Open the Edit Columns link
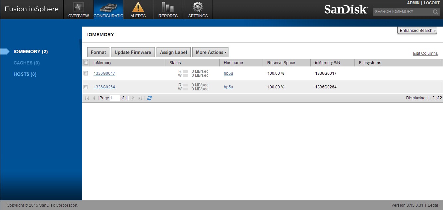This screenshot has width=443, height=210. point(425,53)
